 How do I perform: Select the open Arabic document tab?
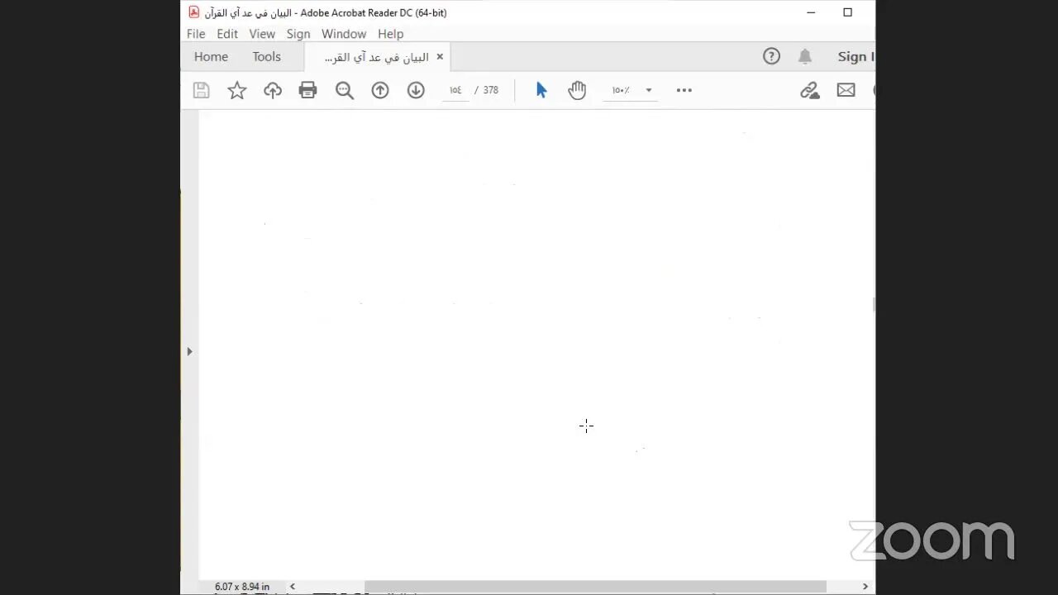tap(377, 57)
